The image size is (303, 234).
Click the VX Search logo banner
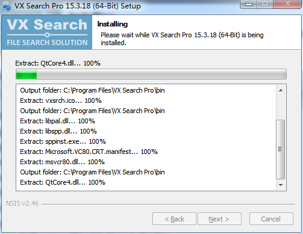tap(47, 32)
